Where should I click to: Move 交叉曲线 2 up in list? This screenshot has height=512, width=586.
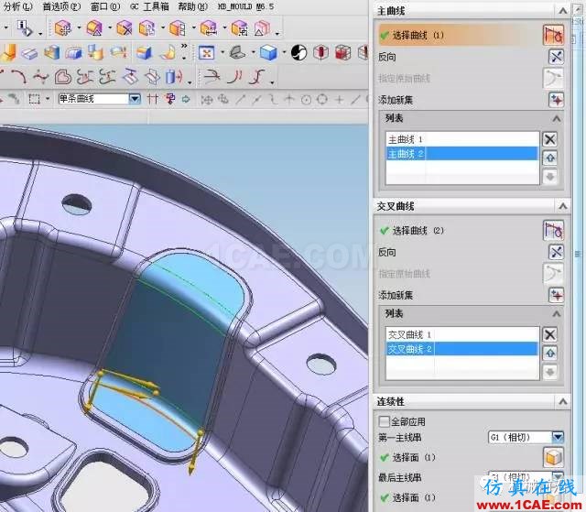[549, 353]
